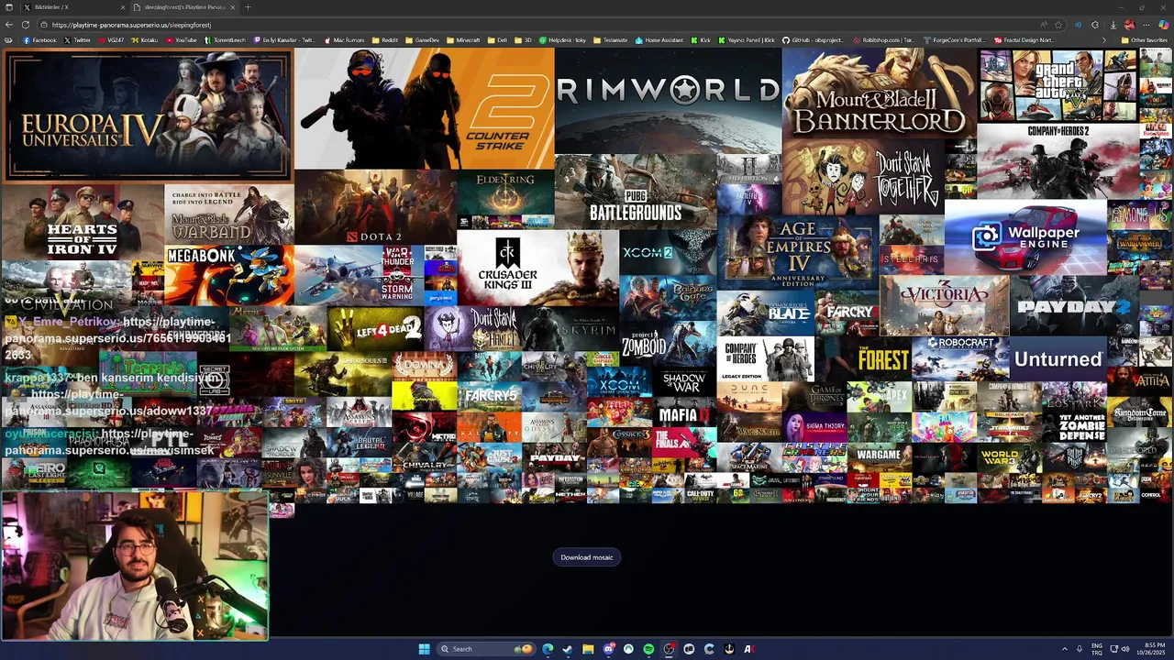This screenshot has height=660, width=1174.
Task: Select the Mount & Blade Warband tile
Action: tap(229, 214)
